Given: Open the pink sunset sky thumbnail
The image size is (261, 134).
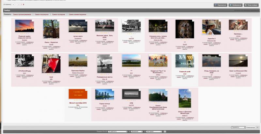Looking at the screenshot, I should pyautogui.click(x=24, y=26).
